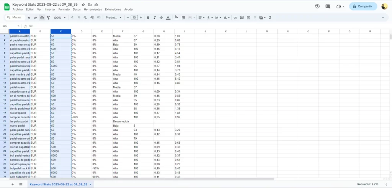Add a new sheet
The image size is (392, 188).
pyautogui.click(x=13, y=184)
